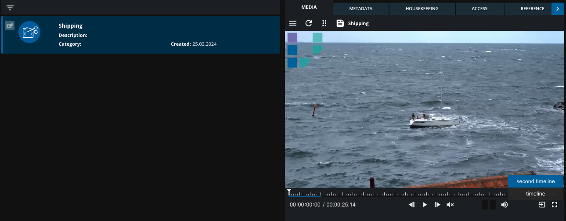Step back one frame
566x221 pixels.
pyautogui.click(x=411, y=205)
